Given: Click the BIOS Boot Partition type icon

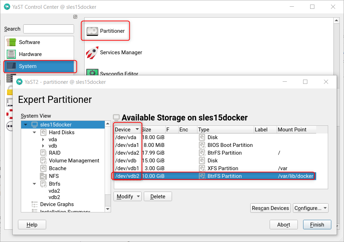Looking at the screenshot, I should pos(202,145).
